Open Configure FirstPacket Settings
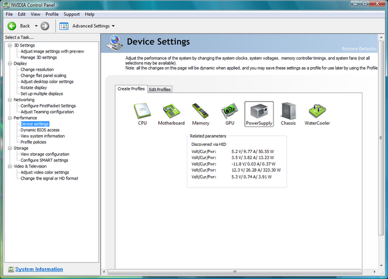This screenshot has width=388, height=279. (48, 106)
